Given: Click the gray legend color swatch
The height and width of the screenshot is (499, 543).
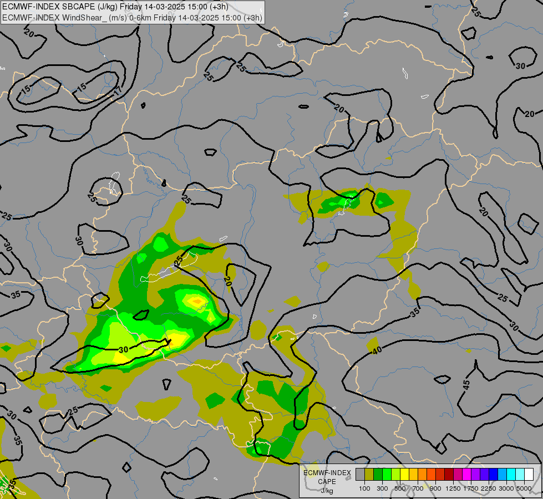Looking at the screenshot, I should click(360, 475).
